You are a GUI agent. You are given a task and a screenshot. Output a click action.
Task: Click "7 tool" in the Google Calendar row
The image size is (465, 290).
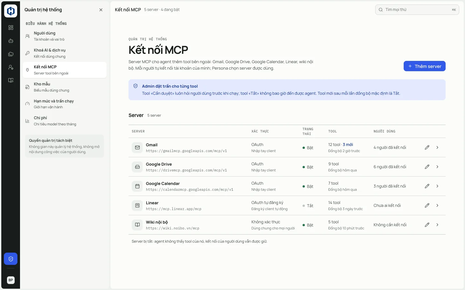click(x=333, y=183)
